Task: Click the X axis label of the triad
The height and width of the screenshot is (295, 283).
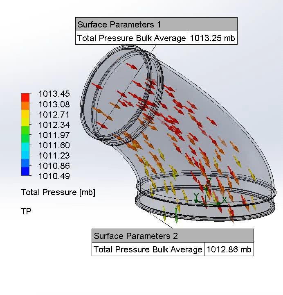Action: [225, 200]
